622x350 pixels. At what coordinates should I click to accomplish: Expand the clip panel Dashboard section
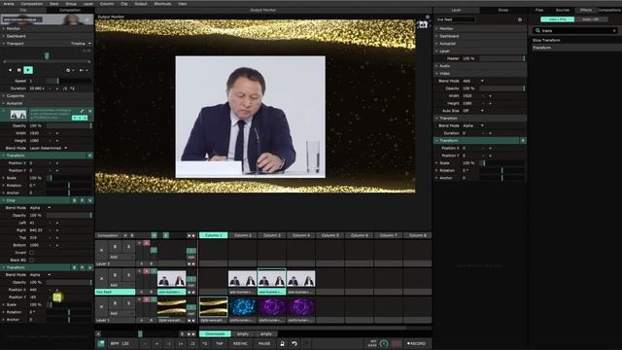[x=48, y=36]
